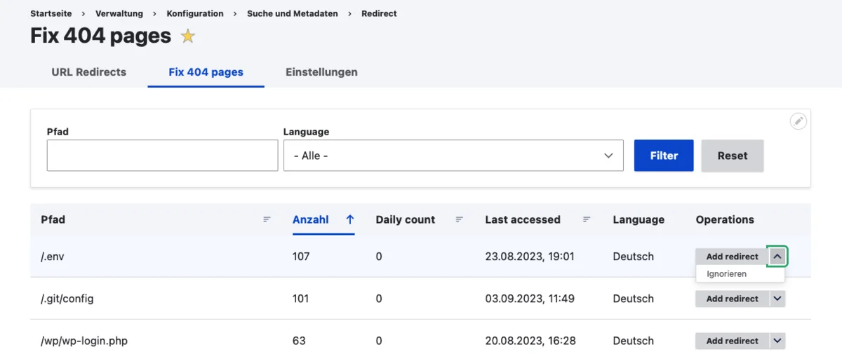Expand the operations dropdown for /wp/wp-login.php
This screenshot has width=842, height=361.
coord(777,341)
